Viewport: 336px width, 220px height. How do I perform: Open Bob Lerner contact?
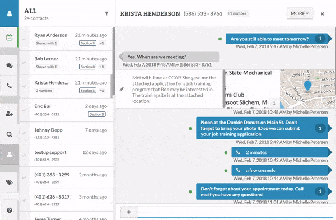tap(66, 63)
